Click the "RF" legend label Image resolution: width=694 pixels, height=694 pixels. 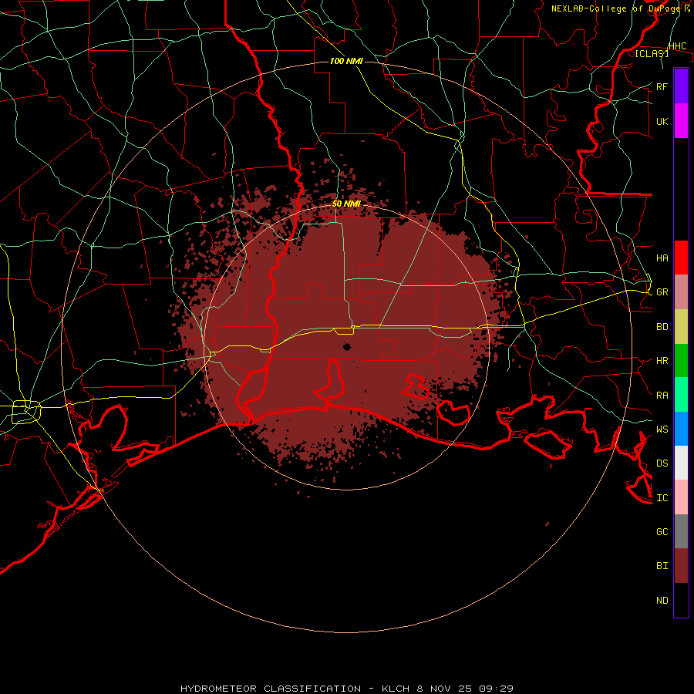(662, 86)
